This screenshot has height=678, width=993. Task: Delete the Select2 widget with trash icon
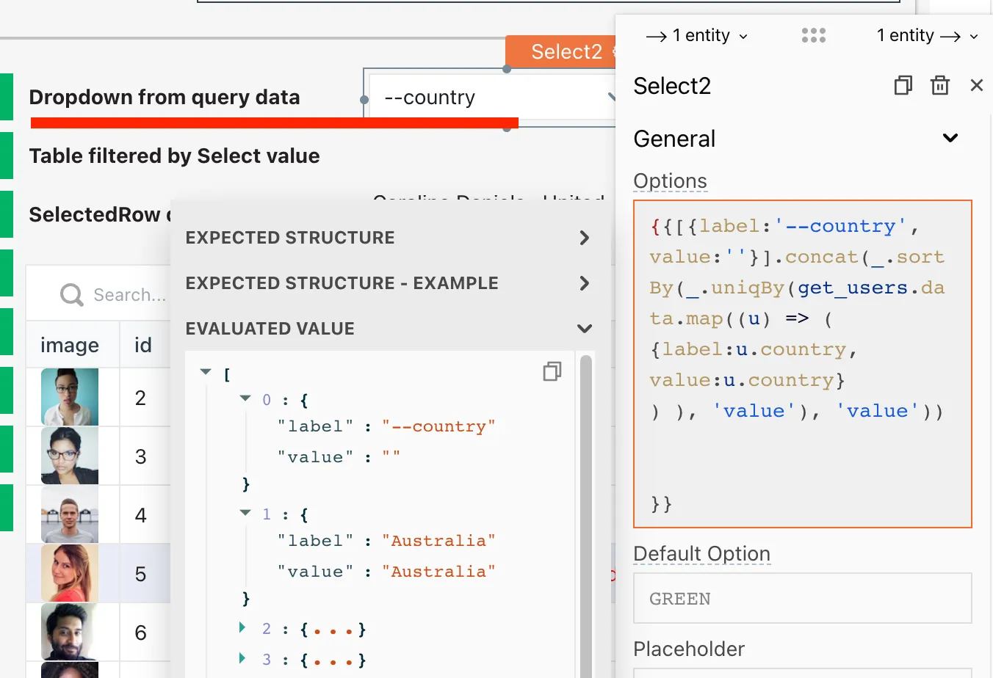[x=940, y=86]
